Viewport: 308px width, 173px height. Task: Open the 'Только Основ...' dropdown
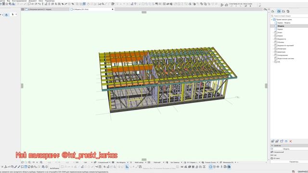pos(210,162)
